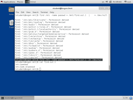Screen dimensions: 133x100
Task: Click the '/etc/pki/CA/private' permission denied line
Action: [x=42, y=20]
